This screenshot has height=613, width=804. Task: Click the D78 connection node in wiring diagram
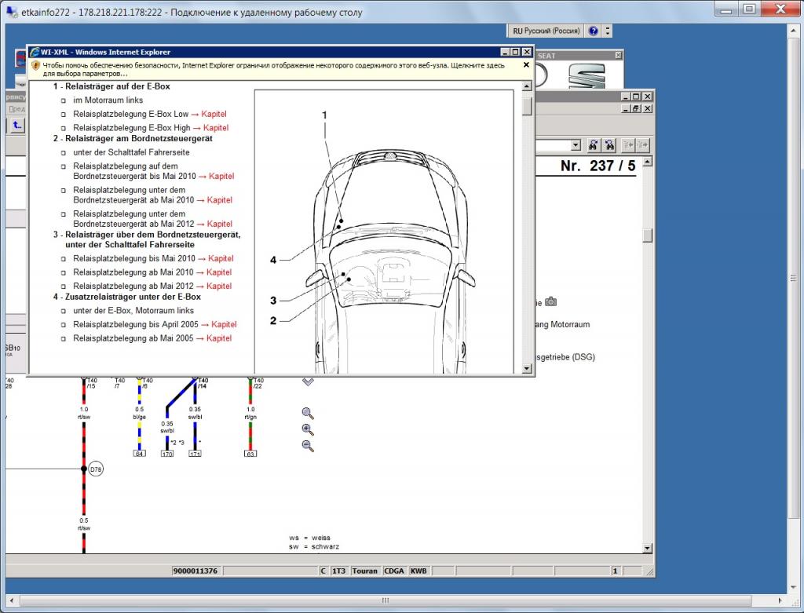click(x=96, y=469)
